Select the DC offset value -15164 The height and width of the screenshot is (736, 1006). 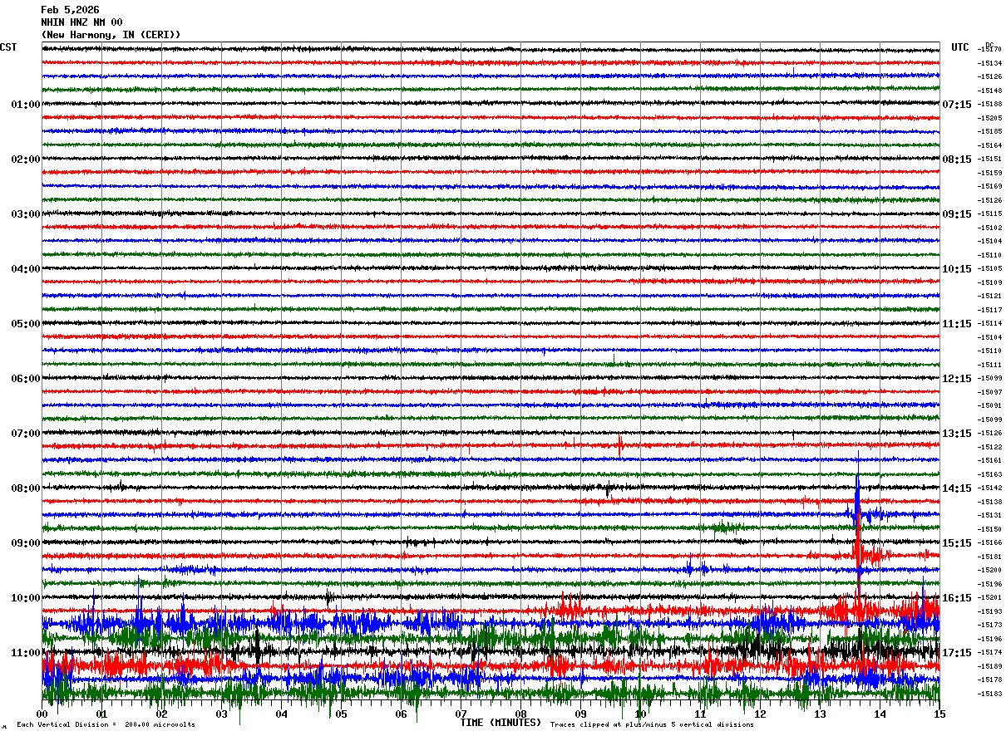[x=989, y=145]
